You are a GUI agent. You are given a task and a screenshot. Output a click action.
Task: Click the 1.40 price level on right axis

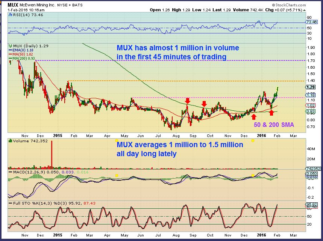tap(311, 81)
